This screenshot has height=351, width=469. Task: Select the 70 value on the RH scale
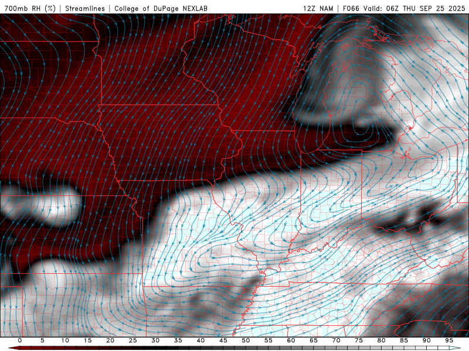(x=336, y=340)
